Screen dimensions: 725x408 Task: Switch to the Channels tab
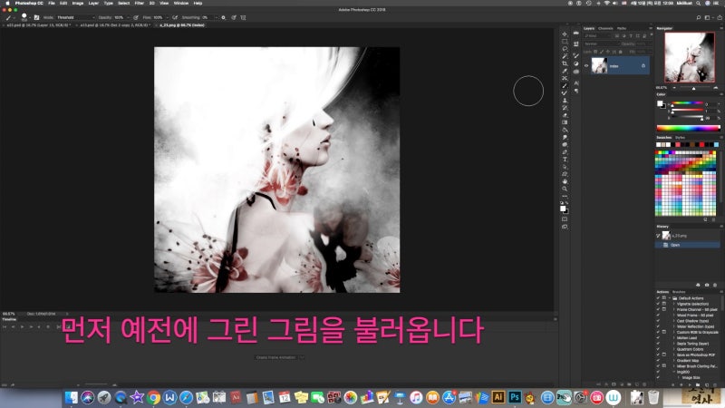(605, 29)
